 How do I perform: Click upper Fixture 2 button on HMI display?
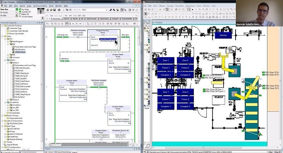click(185, 68)
